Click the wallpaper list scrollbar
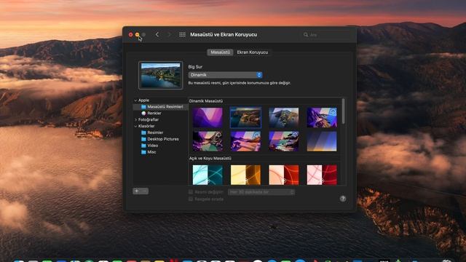Screen dimensions: 466x262 click(x=344, y=111)
